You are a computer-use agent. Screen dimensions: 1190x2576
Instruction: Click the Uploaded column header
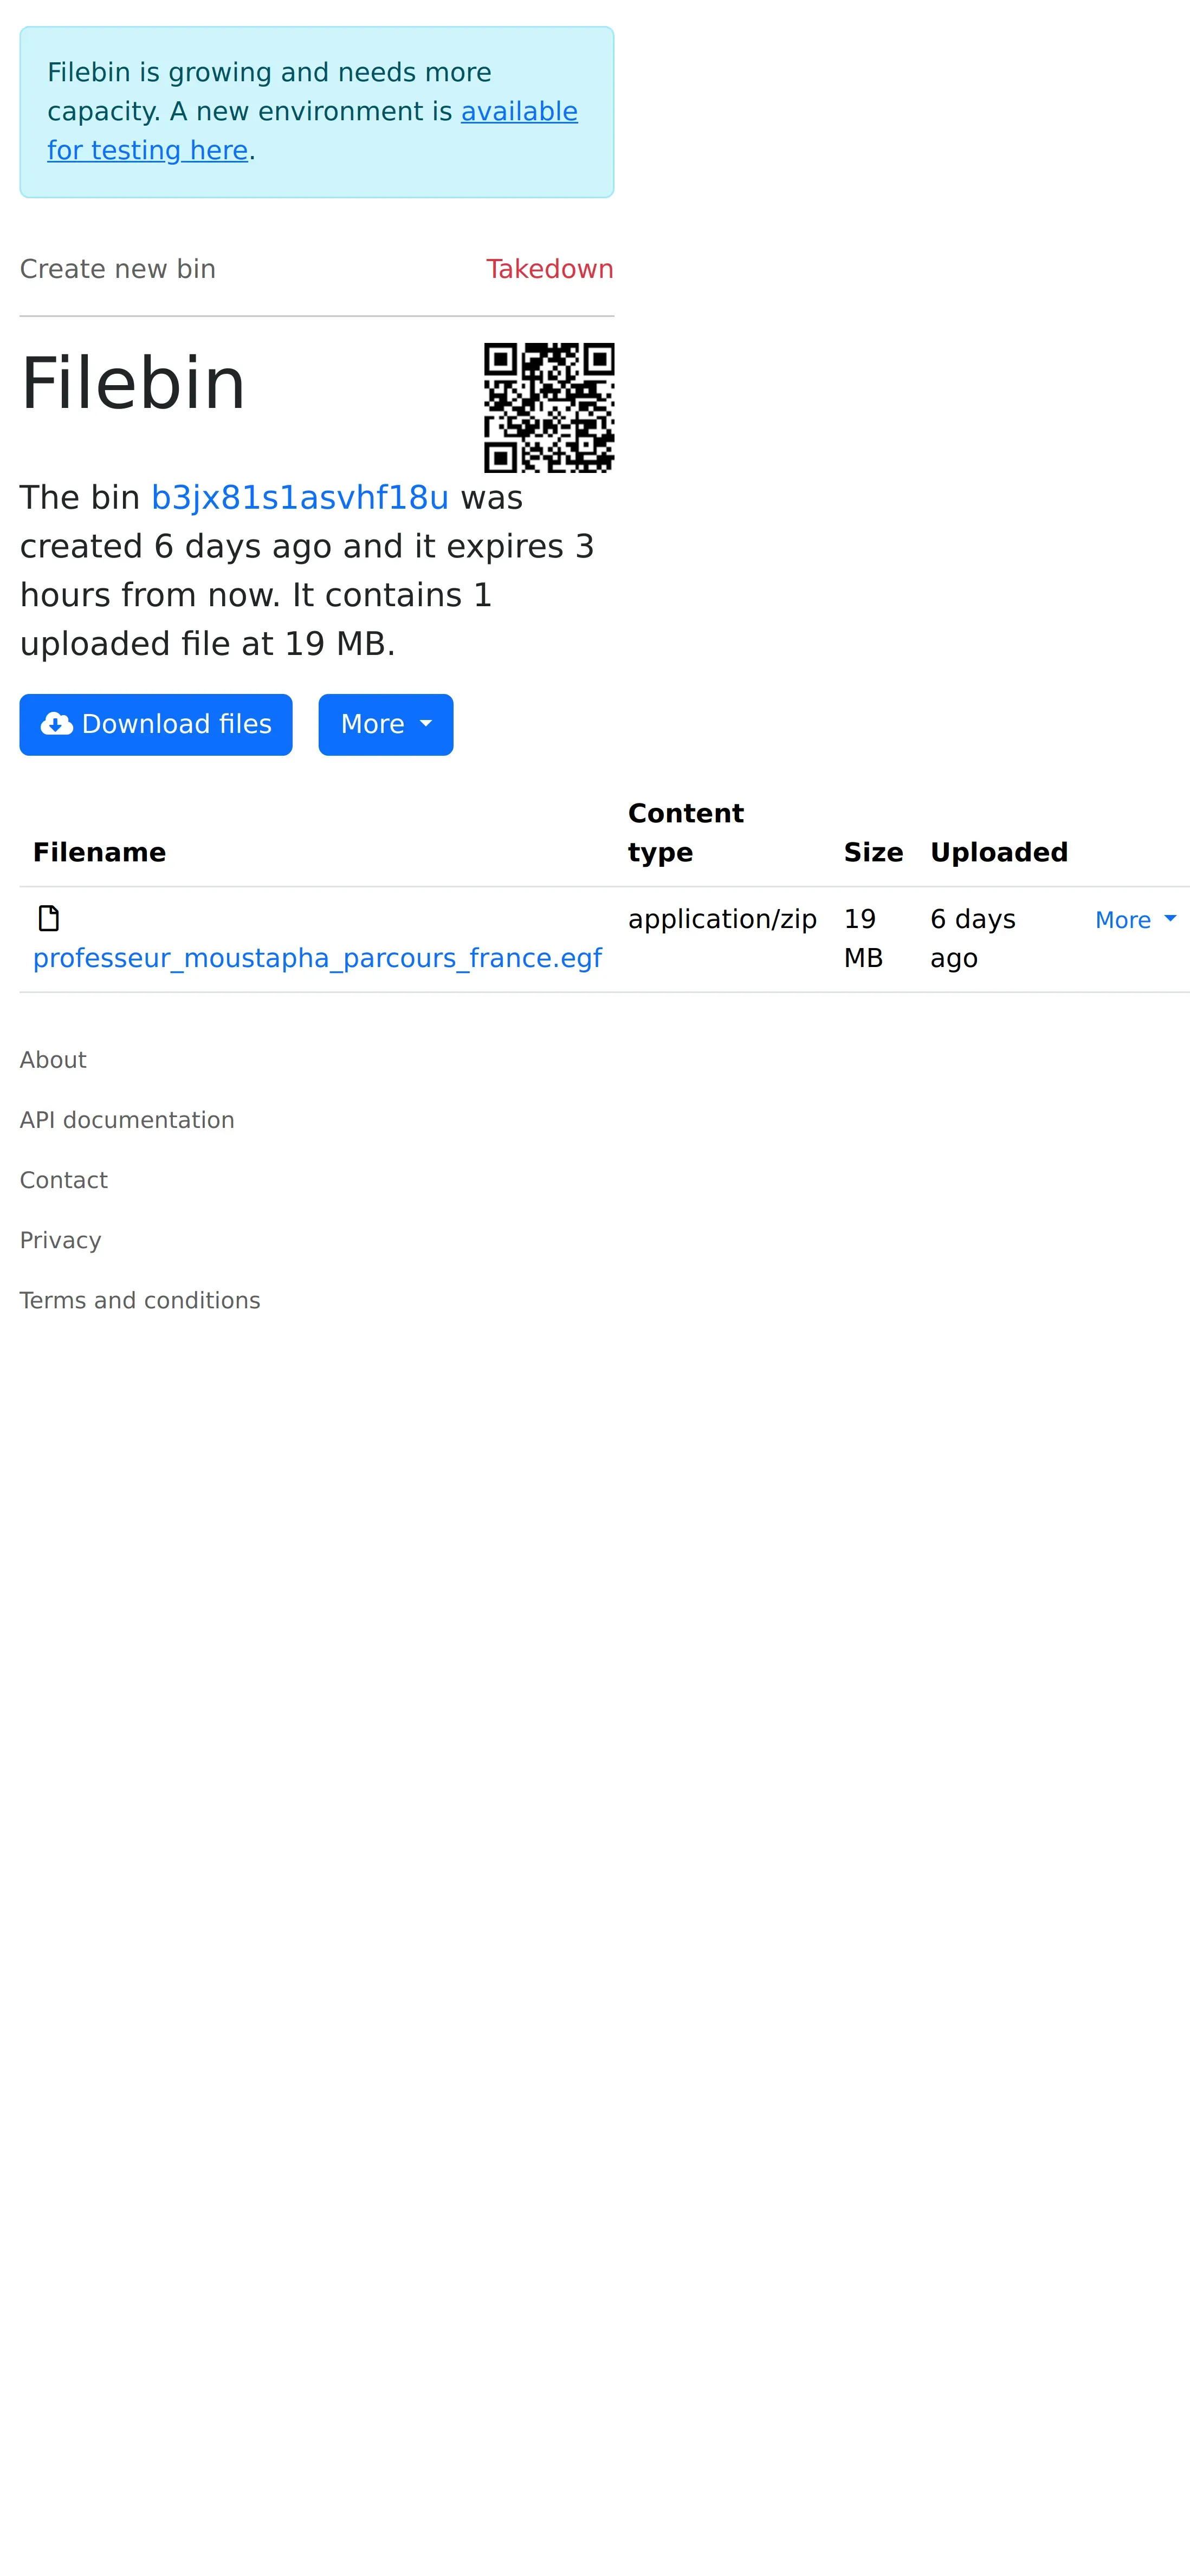pos(998,852)
